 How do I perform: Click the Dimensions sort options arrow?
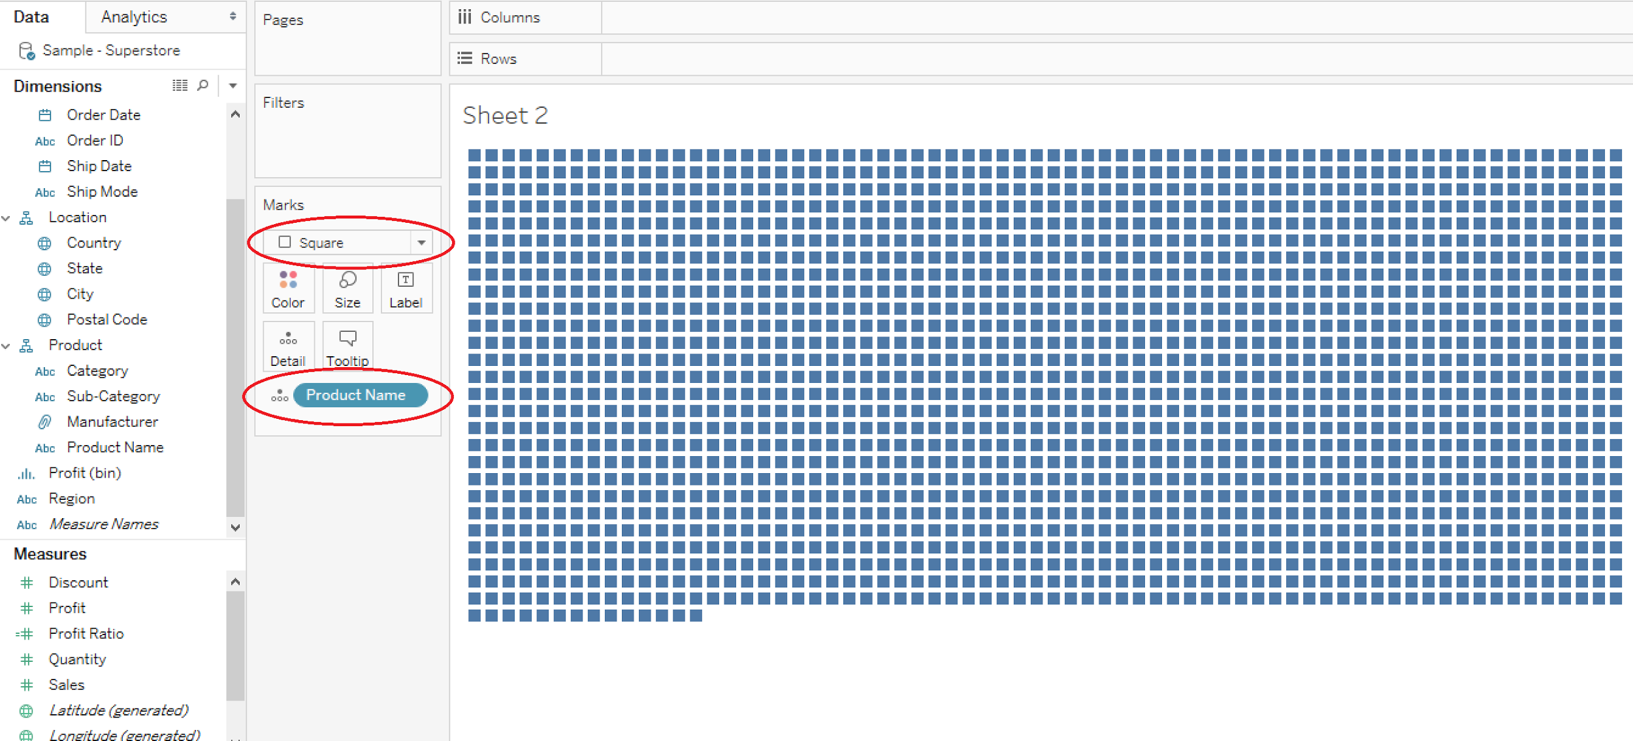233,85
